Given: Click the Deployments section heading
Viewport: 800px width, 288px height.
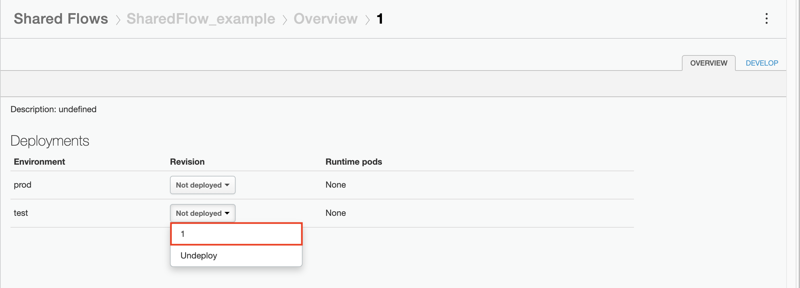Looking at the screenshot, I should (x=50, y=140).
